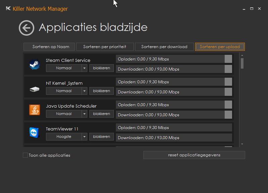The image size is (268, 193).
Task: Close the Killer Network Manager window
Action: point(260,8)
